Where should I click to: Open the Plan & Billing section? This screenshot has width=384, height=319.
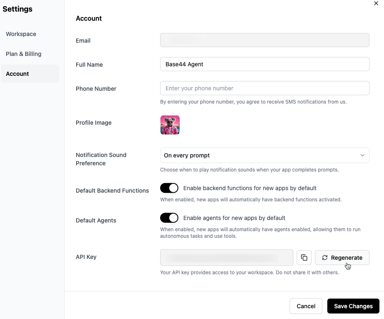tap(24, 54)
